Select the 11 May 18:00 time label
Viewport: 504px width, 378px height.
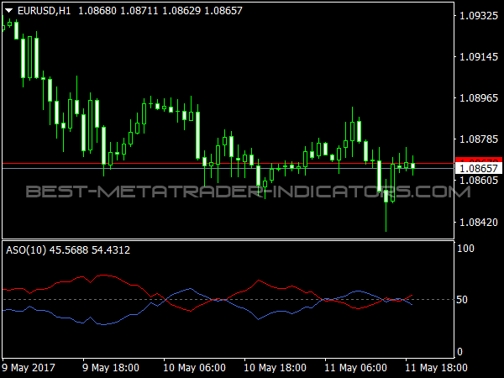tap(437, 367)
